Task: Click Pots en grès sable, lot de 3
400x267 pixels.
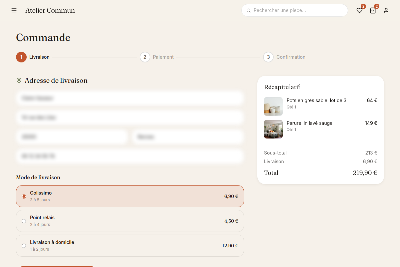Action: click(316, 100)
